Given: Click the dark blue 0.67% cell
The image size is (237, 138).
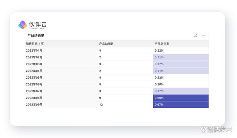Looking at the screenshot, I should (x=181, y=104).
